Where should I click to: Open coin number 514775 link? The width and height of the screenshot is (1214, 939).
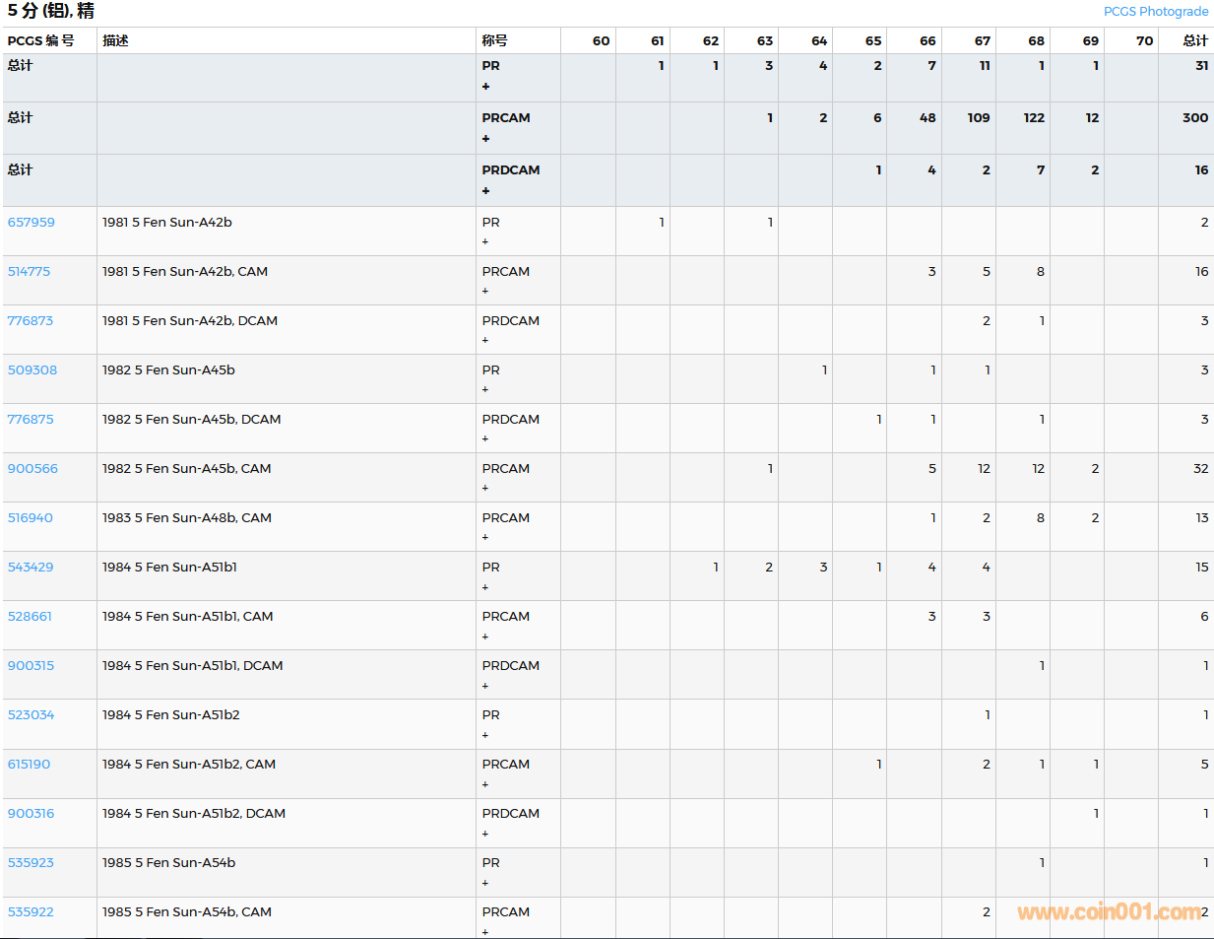[29, 272]
